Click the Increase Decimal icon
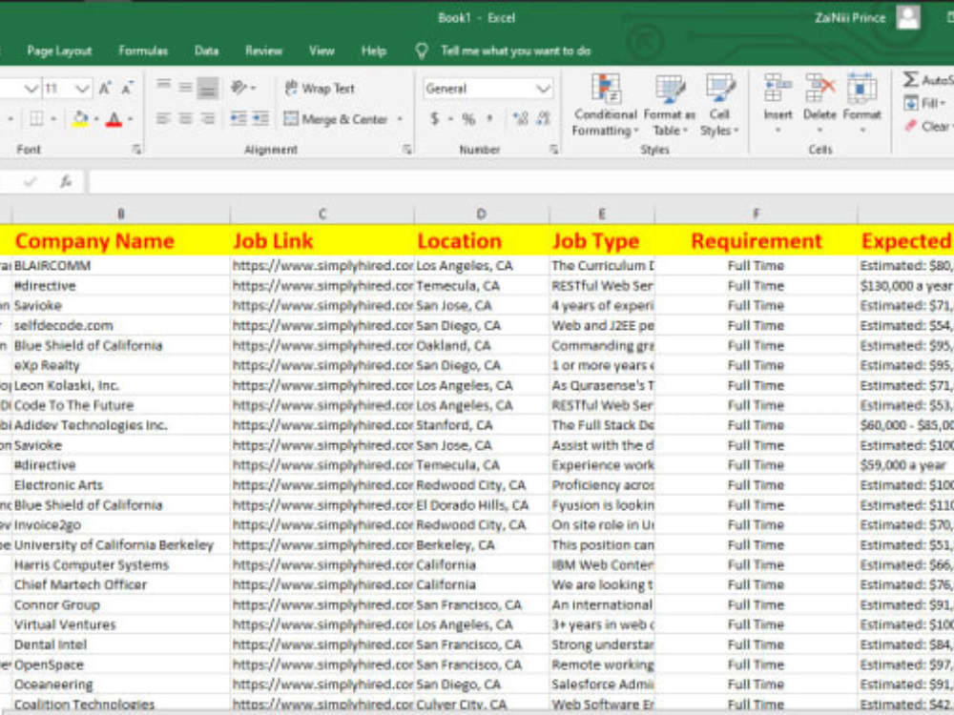Viewport: 954px width, 715px height. [522, 119]
